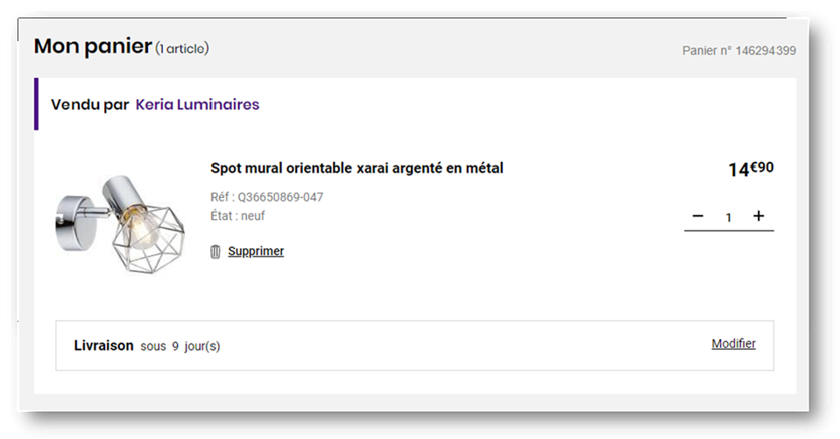
Task: Click the Supprimer link
Action: click(256, 251)
